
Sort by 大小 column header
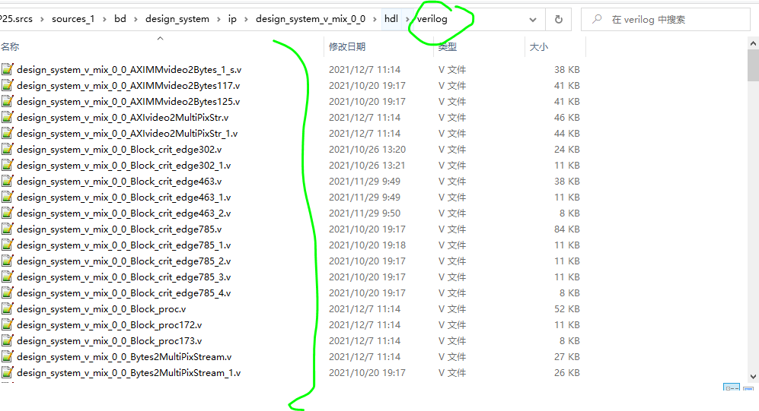539,47
